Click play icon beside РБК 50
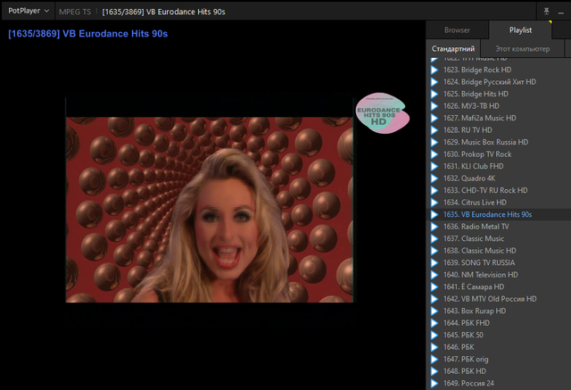Viewport: 571px width, 390px height. click(434, 335)
